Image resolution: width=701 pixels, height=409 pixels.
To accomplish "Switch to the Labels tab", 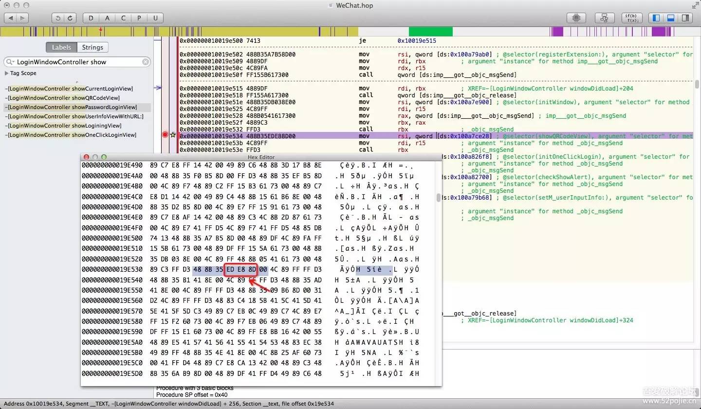I will (x=61, y=47).
